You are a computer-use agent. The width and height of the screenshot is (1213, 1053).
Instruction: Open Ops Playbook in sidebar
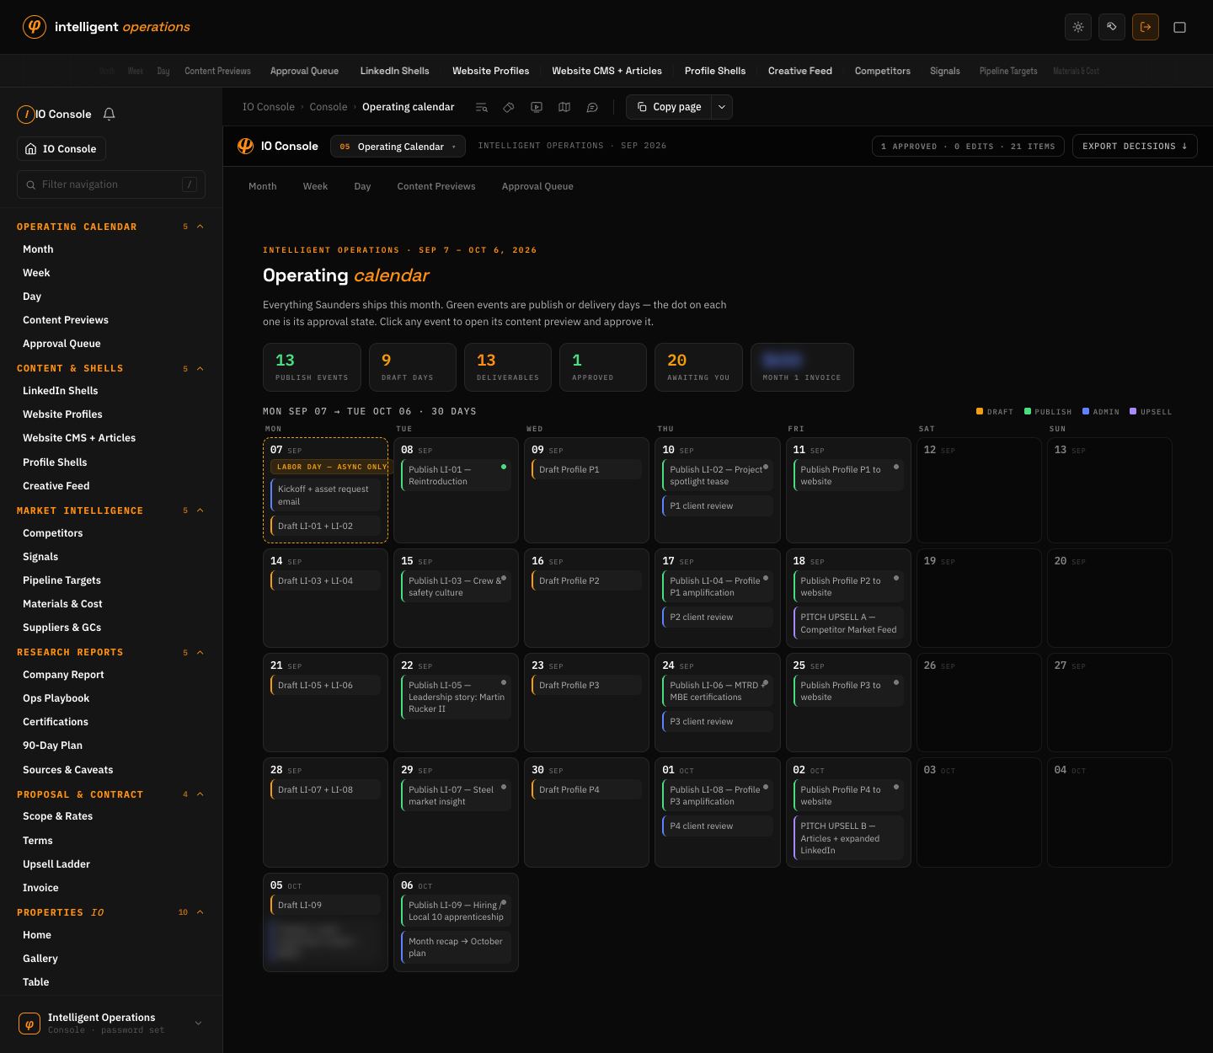pos(56,698)
